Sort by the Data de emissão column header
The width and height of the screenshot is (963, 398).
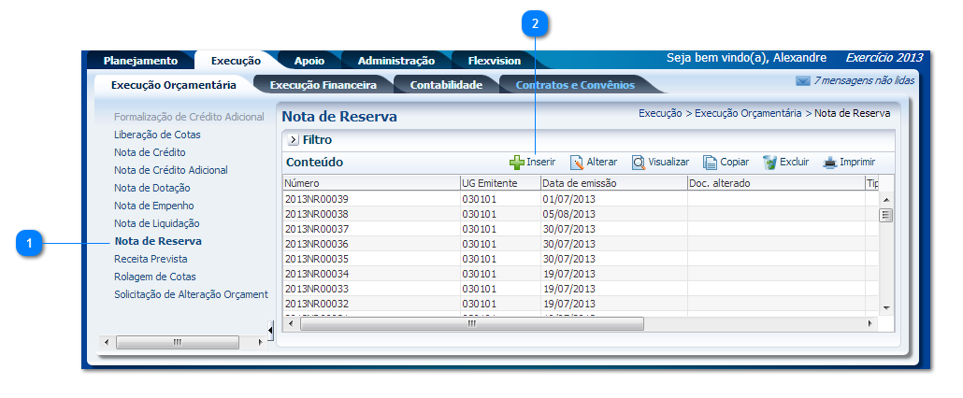pos(581,183)
